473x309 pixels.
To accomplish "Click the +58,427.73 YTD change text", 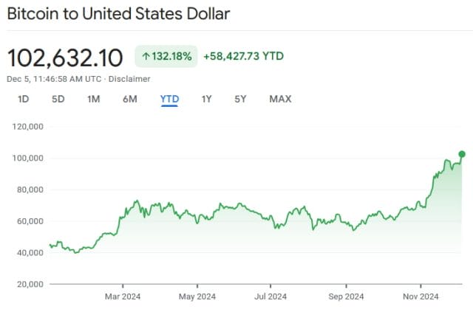I will [243, 56].
